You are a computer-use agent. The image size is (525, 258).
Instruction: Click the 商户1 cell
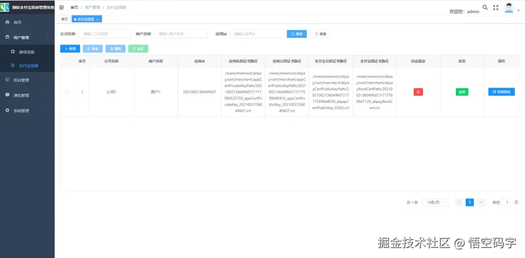pyautogui.click(x=156, y=92)
